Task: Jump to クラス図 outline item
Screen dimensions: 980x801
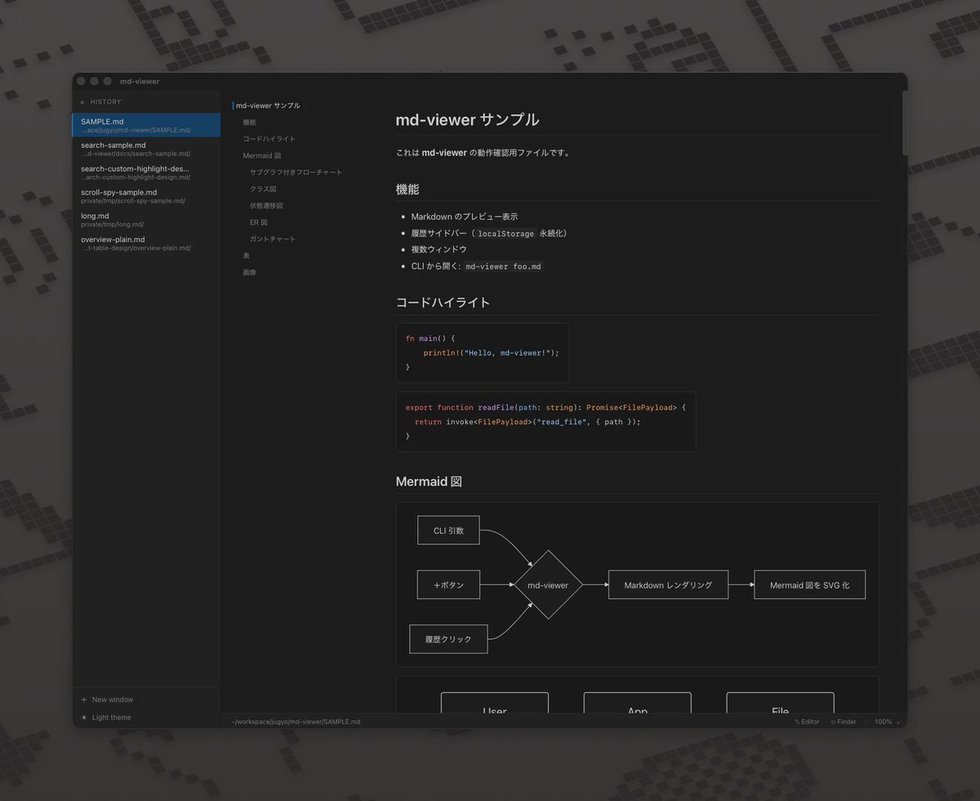Action: (263, 189)
